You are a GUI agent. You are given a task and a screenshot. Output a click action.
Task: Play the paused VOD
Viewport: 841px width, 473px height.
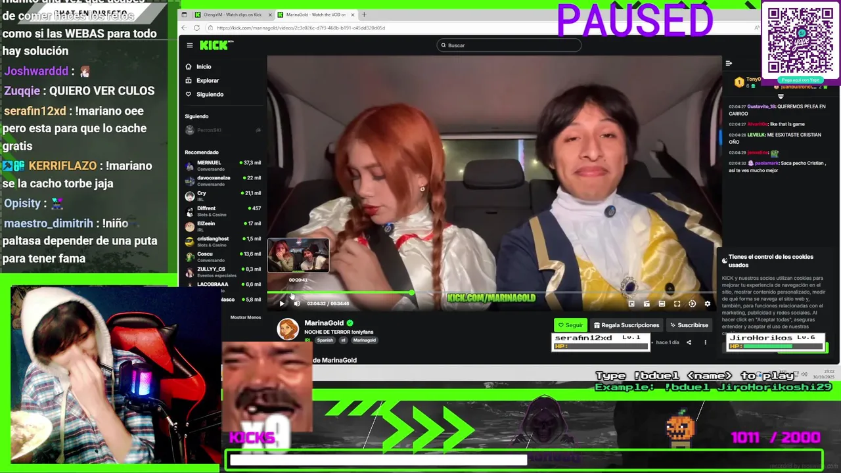[x=282, y=304]
